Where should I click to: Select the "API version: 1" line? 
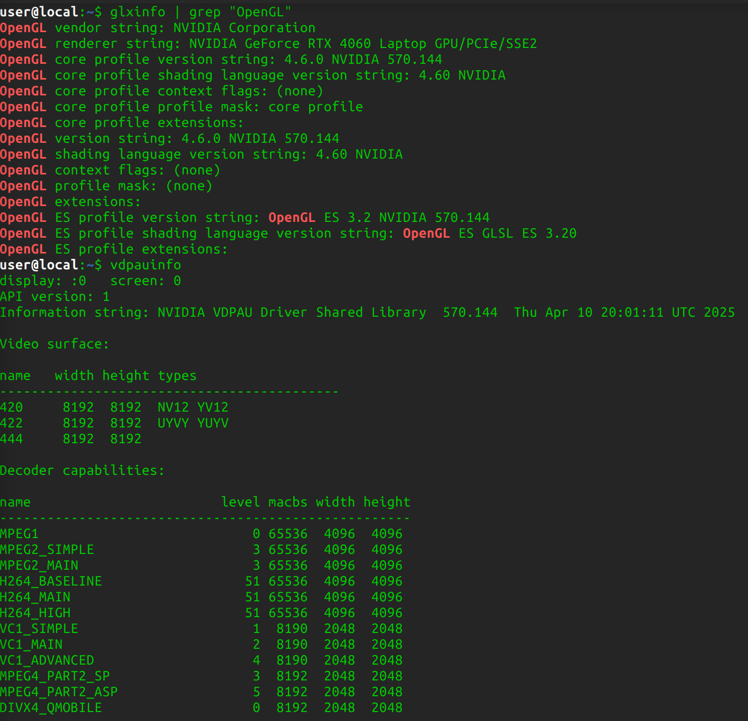pos(55,297)
